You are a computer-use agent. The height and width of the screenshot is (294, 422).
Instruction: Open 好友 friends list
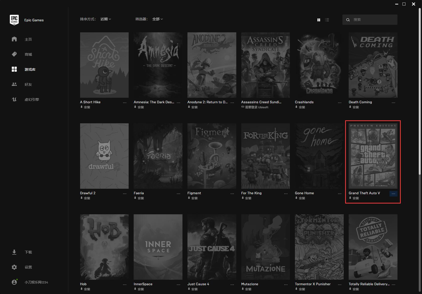(14, 84)
